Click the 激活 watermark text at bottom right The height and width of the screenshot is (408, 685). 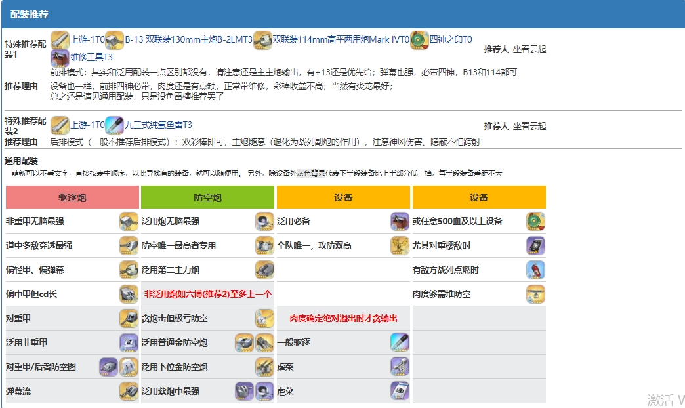661,399
